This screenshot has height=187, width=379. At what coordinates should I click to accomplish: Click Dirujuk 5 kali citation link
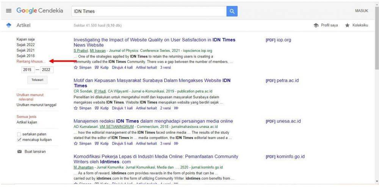click(122, 143)
